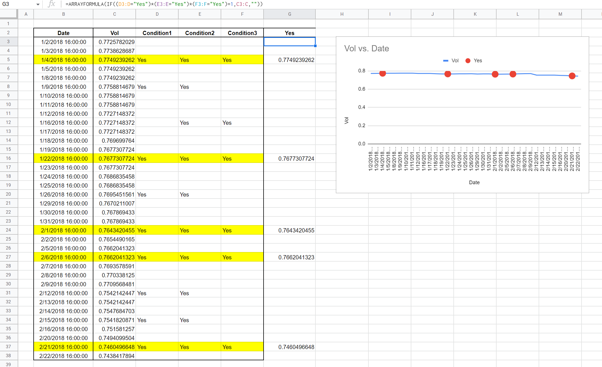Image resolution: width=602 pixels, height=367 pixels.
Task: Open the Name box dropdown arrow
Action: pyautogui.click(x=38, y=4)
